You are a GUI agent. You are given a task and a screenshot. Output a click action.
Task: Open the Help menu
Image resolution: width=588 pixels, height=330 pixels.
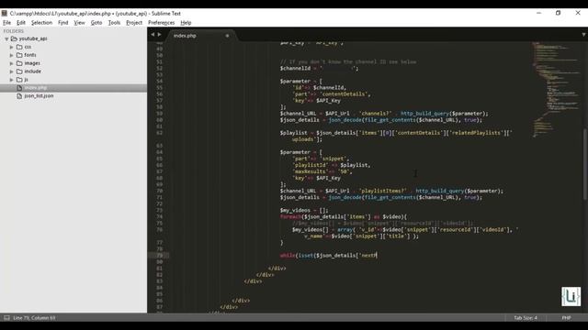pos(186,23)
